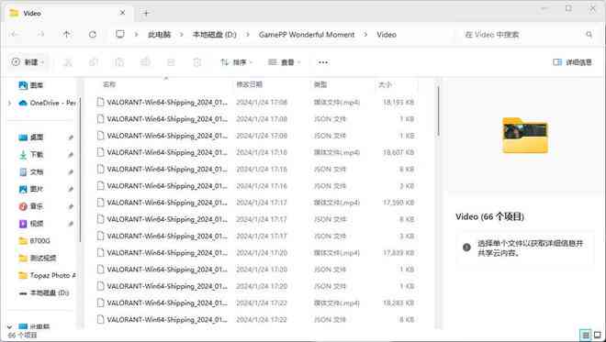Screen dimensions: 606x342
Task: Click the Rename toolbar icon
Action: [x=145, y=62]
